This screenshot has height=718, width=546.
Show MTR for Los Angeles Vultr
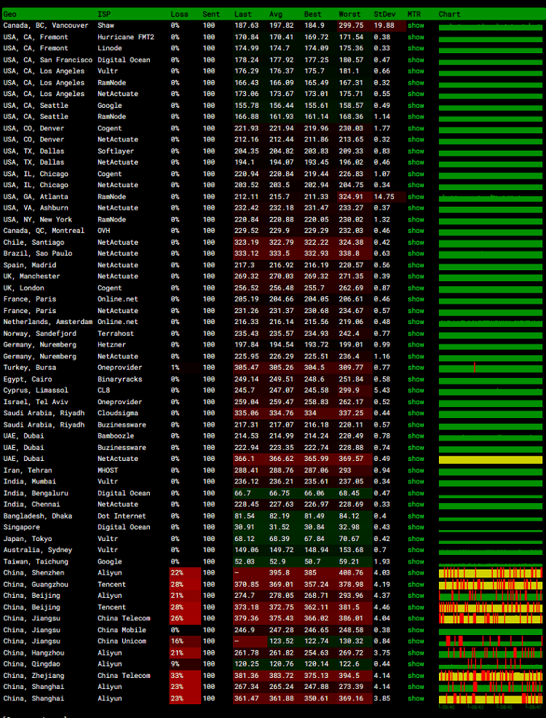tap(416, 71)
